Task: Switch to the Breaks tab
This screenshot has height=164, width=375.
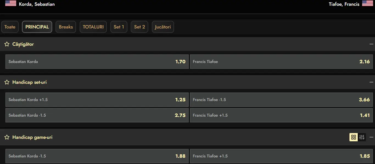Action: pyautogui.click(x=66, y=27)
